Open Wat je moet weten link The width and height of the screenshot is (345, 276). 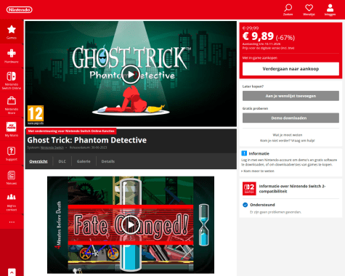click(288, 135)
